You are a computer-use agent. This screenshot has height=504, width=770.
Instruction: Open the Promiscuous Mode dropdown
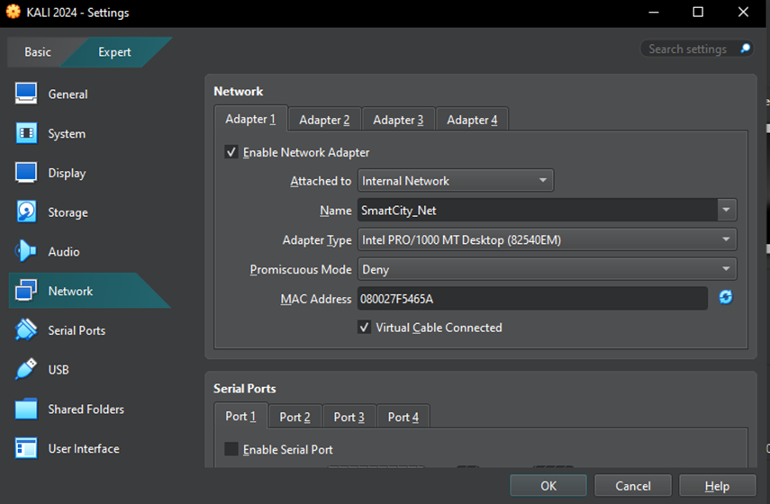point(547,269)
